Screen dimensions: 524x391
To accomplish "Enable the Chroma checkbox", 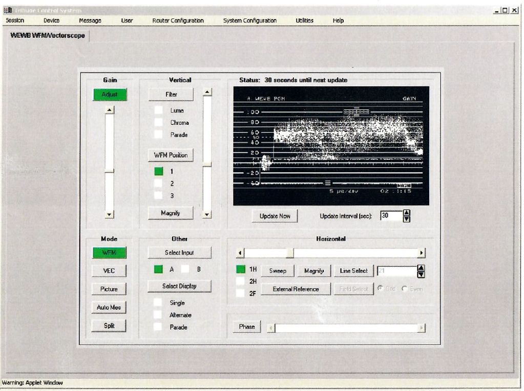I will click(x=159, y=123).
